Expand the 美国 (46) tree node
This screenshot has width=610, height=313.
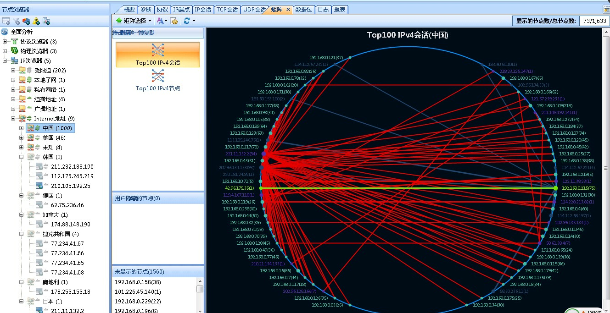pos(22,138)
